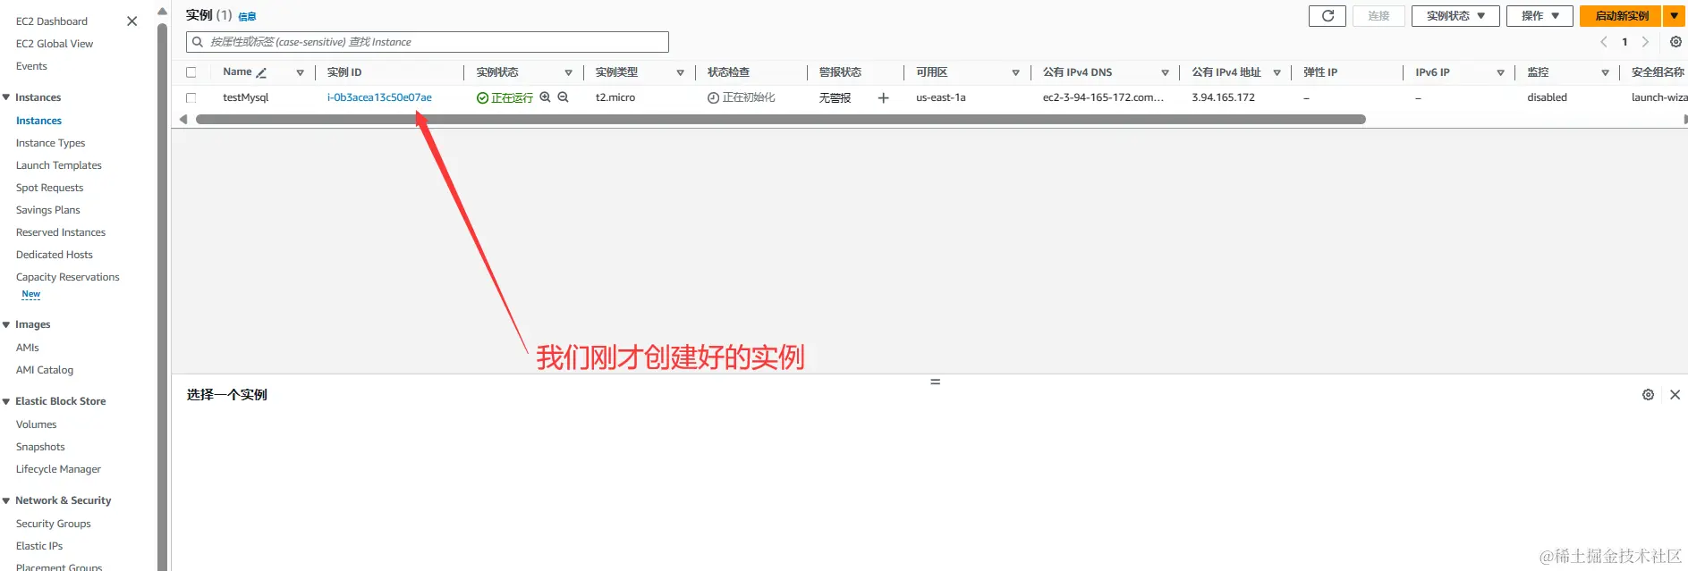Open AMIs page
1688x571 pixels.
pos(28,348)
